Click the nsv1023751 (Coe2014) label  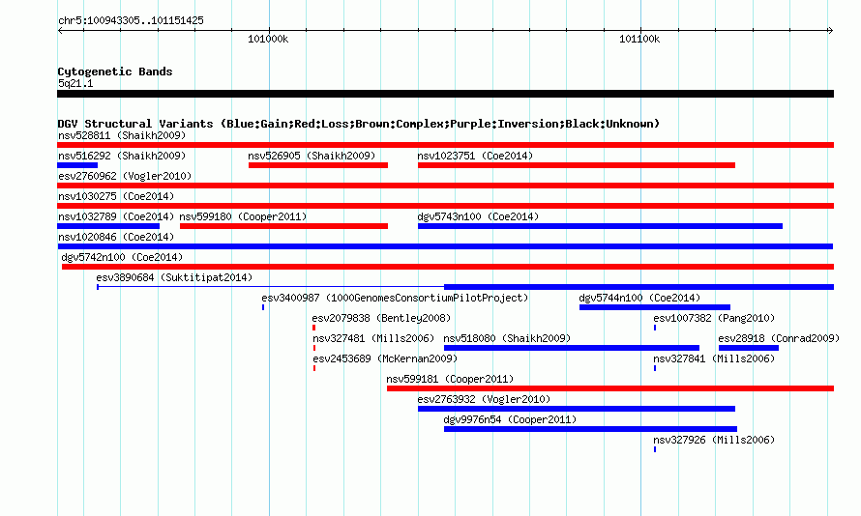click(475, 156)
